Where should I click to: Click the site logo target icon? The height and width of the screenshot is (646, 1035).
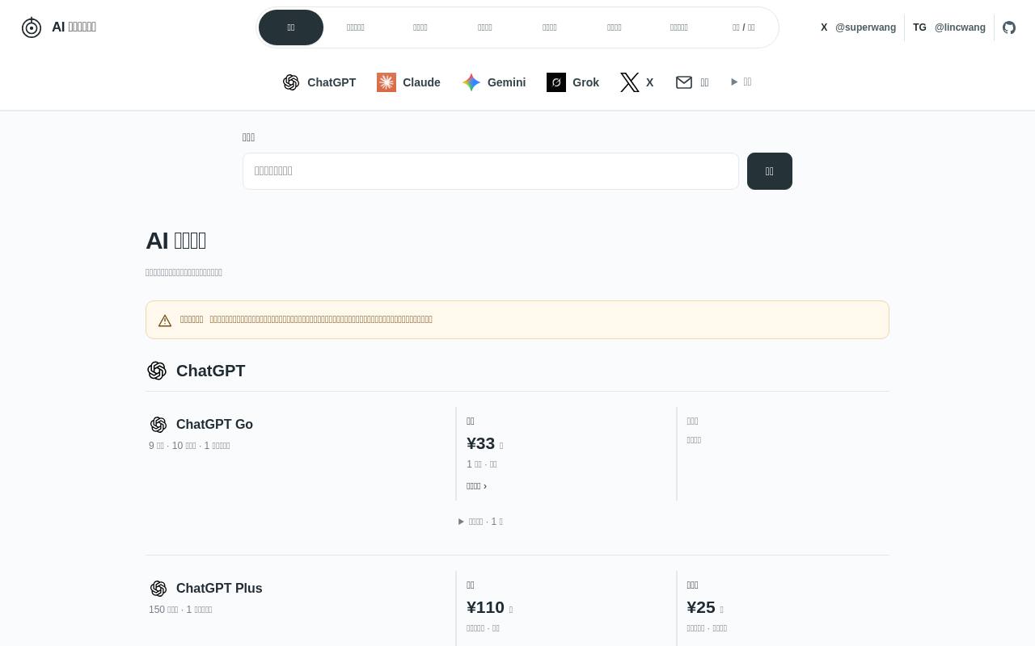[32, 27]
